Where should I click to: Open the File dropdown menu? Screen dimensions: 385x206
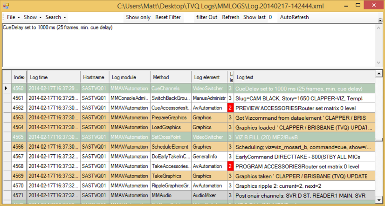tap(14, 17)
